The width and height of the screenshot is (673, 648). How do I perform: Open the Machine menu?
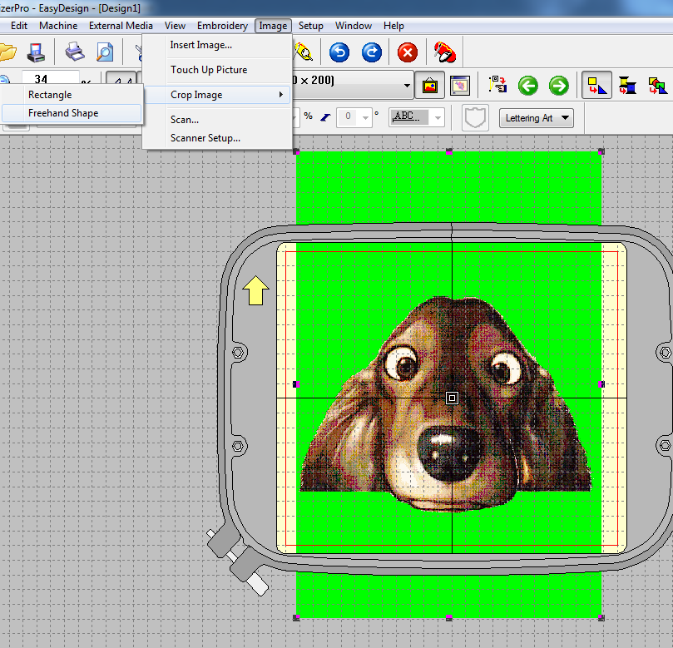pos(58,26)
